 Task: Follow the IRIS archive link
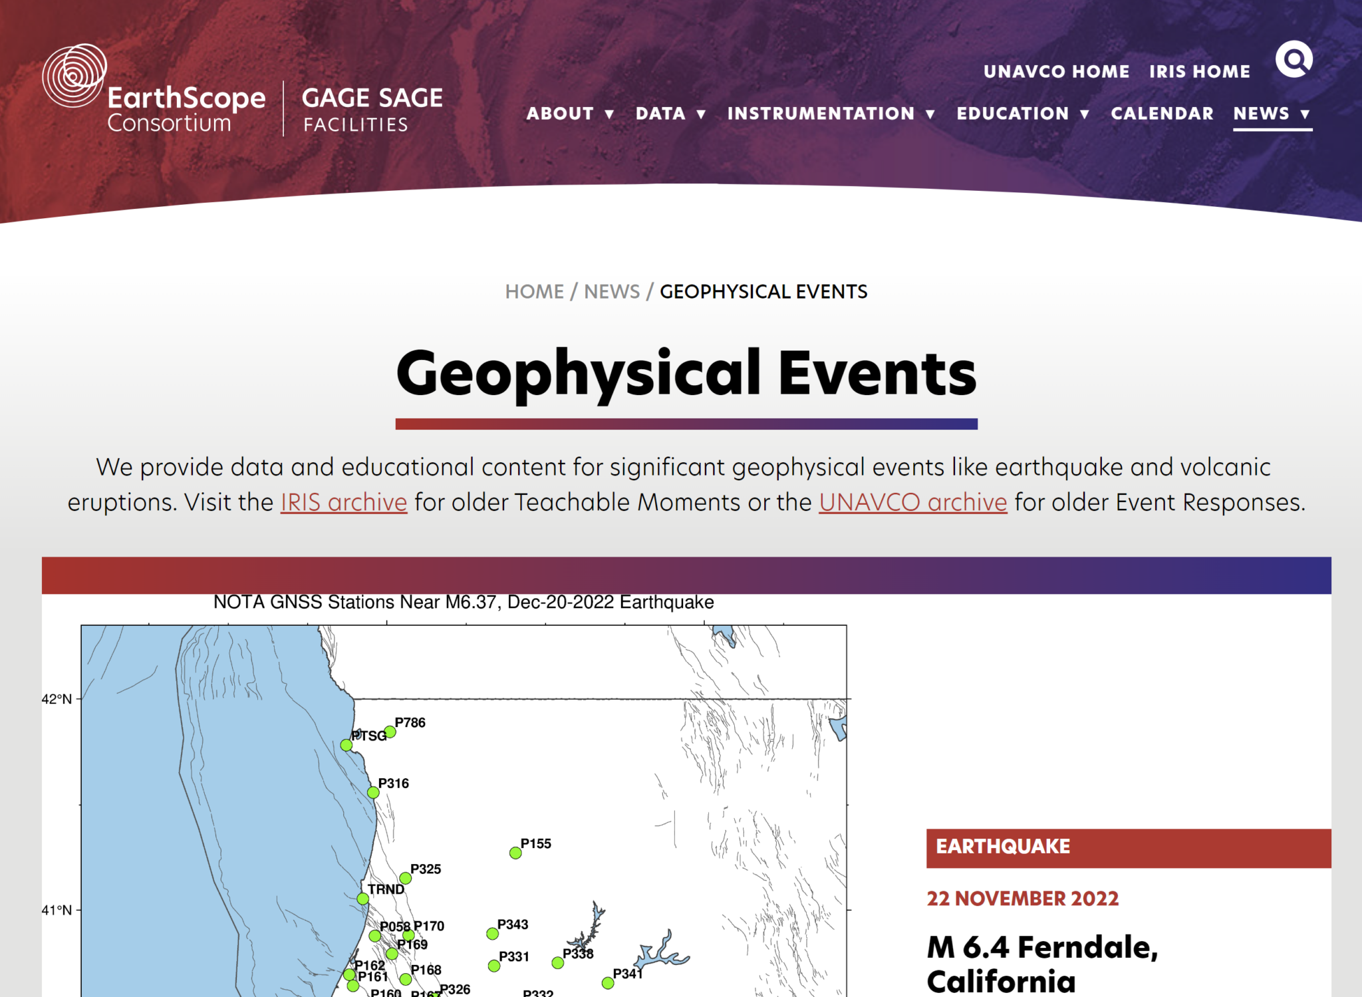tap(343, 502)
